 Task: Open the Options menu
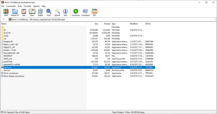[36, 6]
